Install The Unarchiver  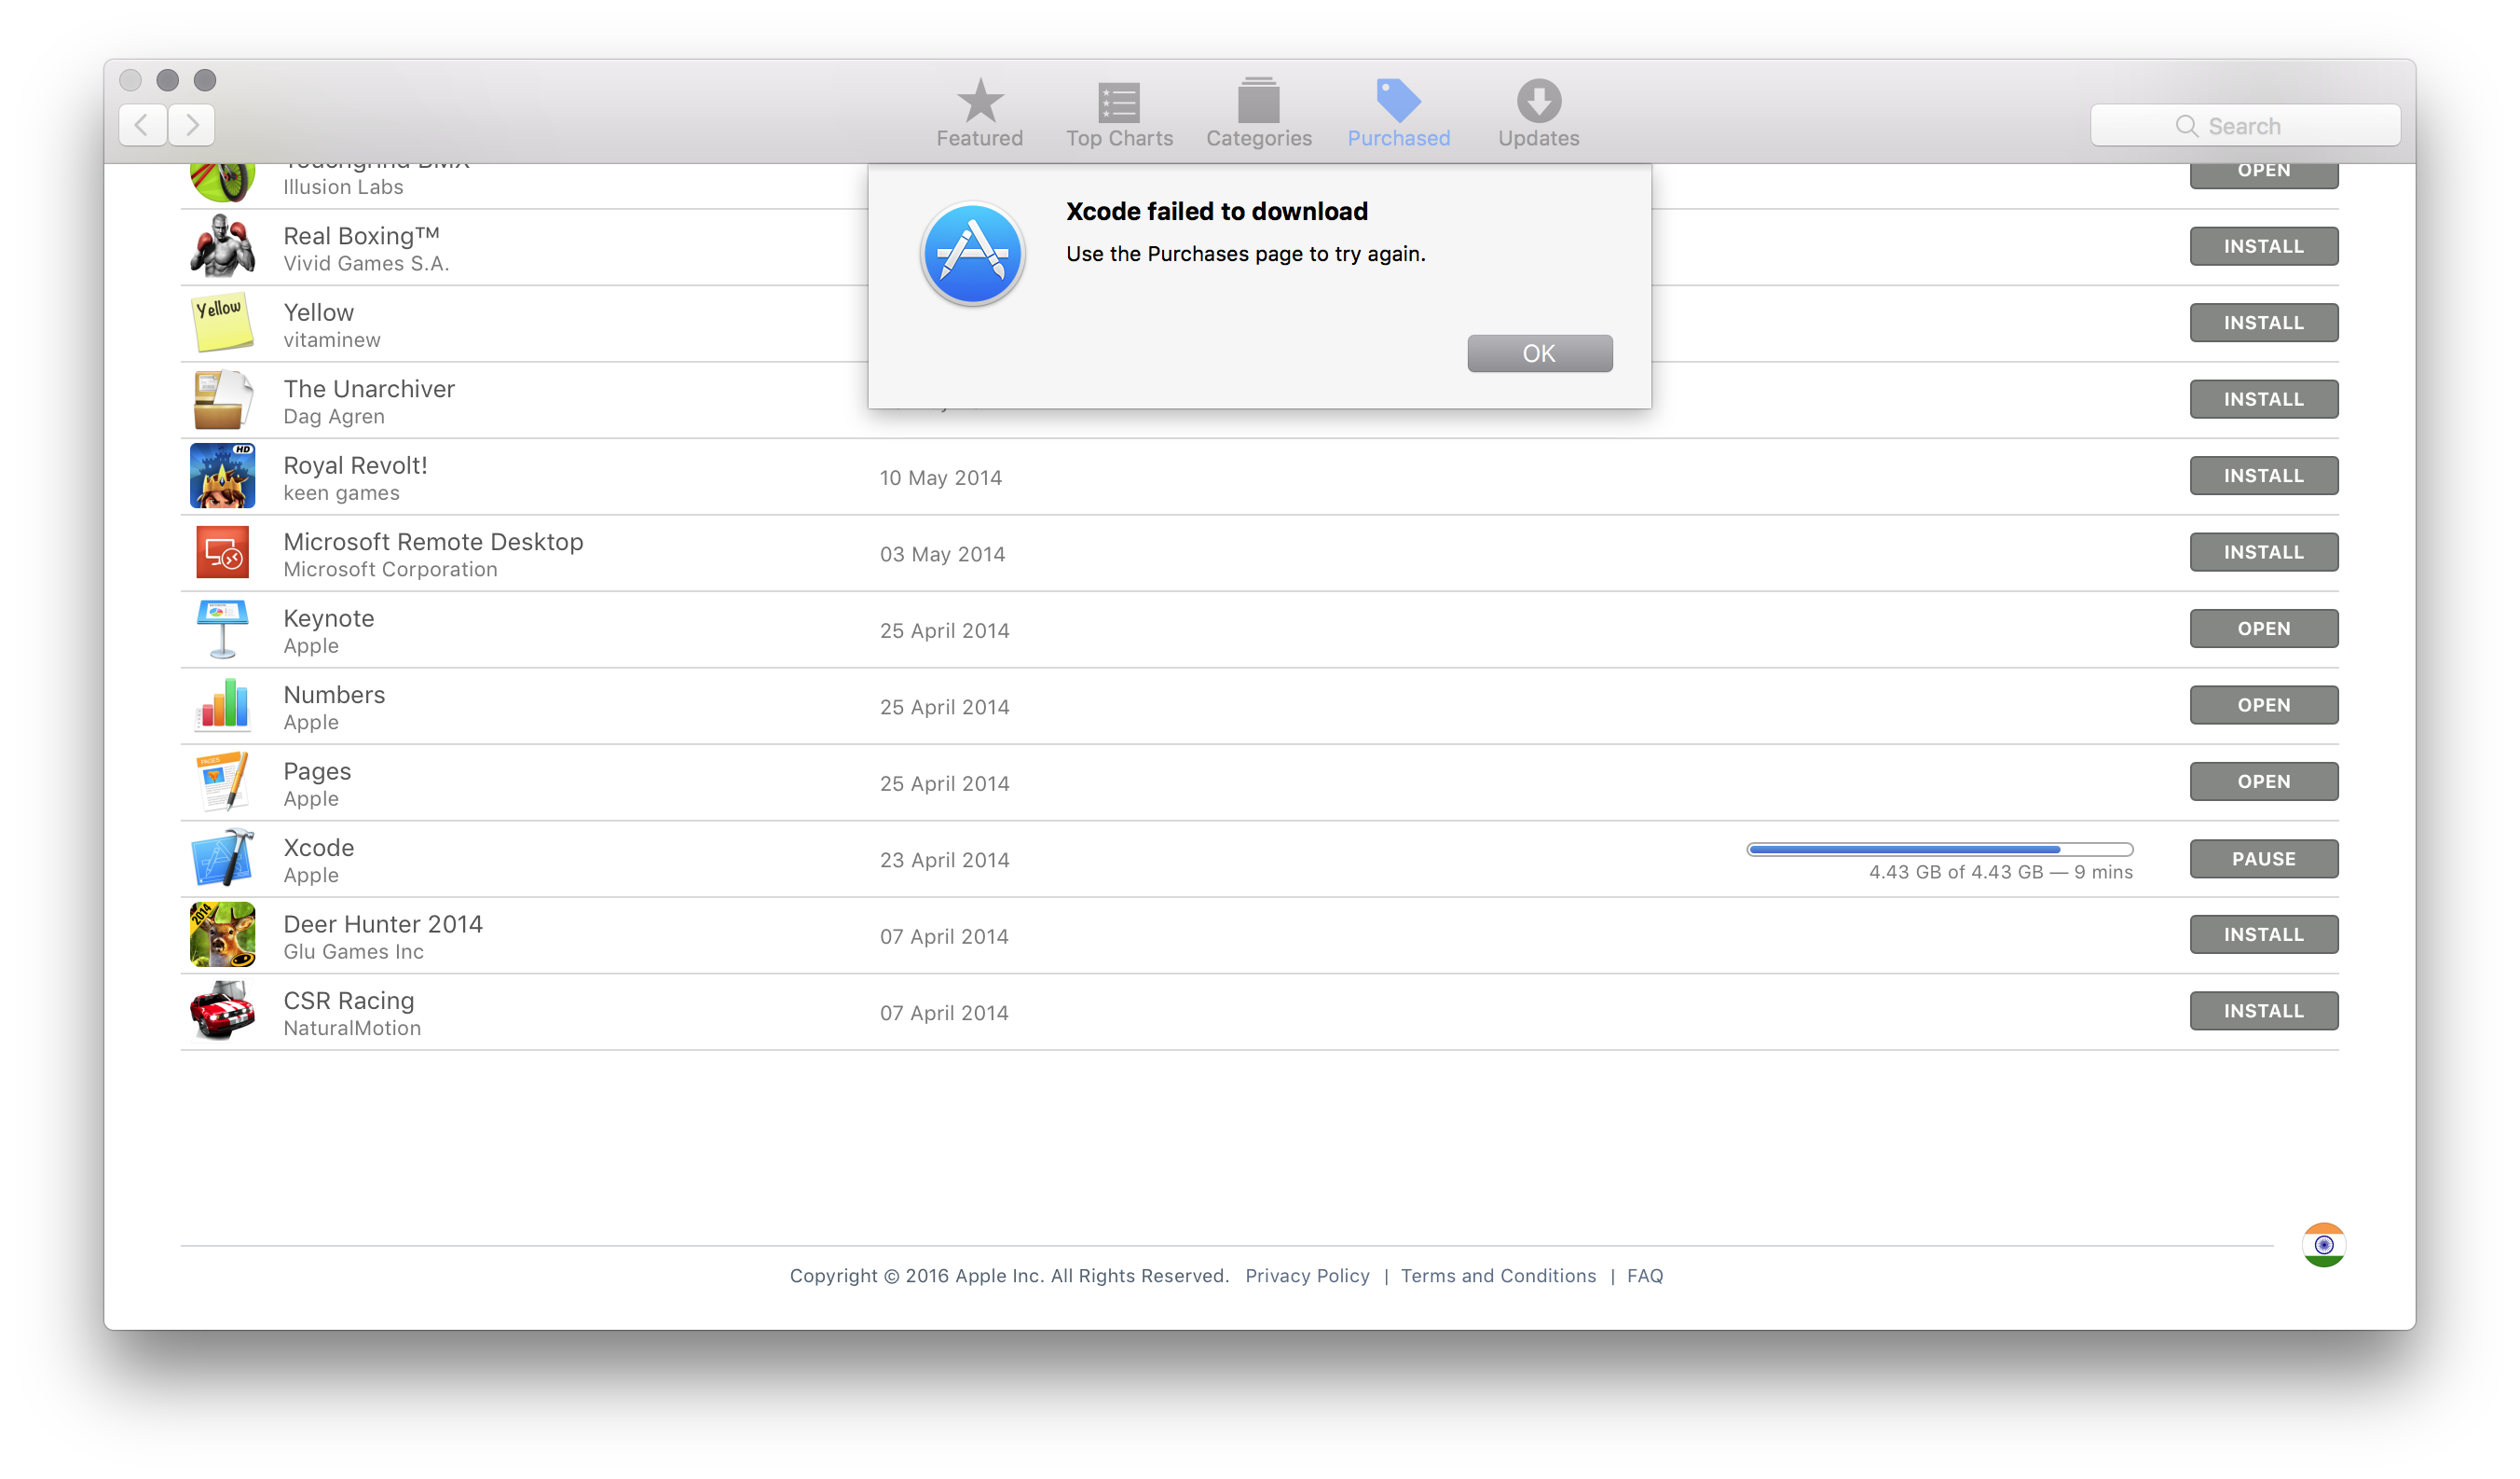coord(2263,399)
